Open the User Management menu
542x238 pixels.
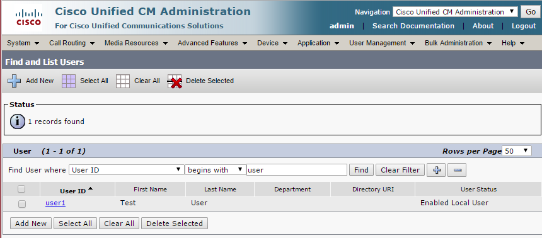[382, 43]
